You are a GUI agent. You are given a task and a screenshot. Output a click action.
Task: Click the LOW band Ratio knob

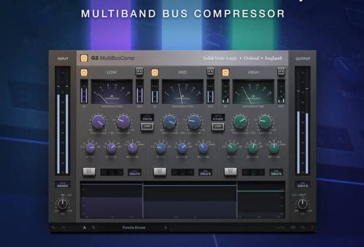[x=90, y=148]
